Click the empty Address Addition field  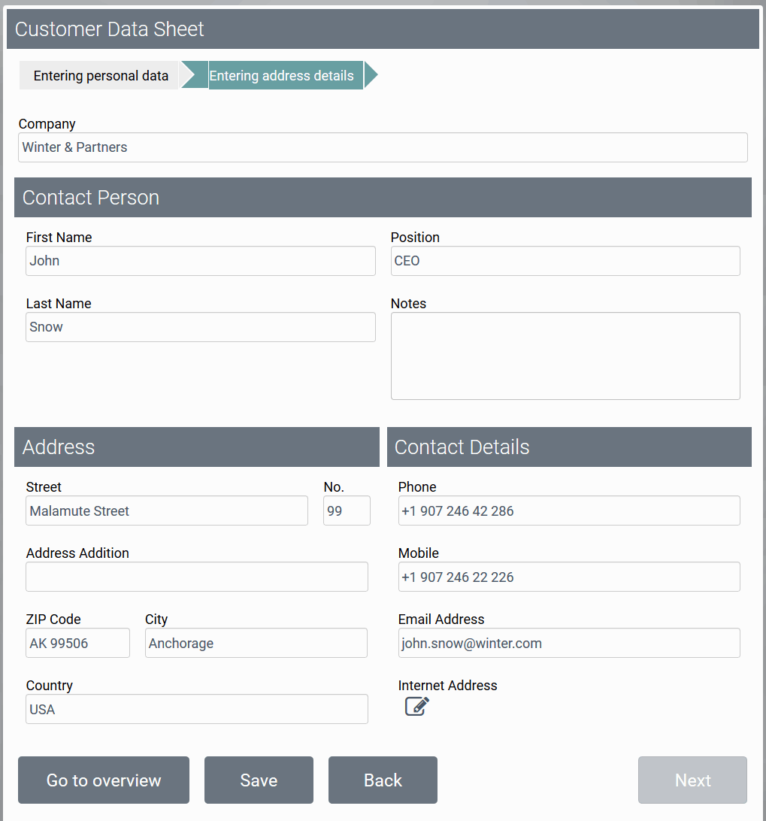click(197, 577)
